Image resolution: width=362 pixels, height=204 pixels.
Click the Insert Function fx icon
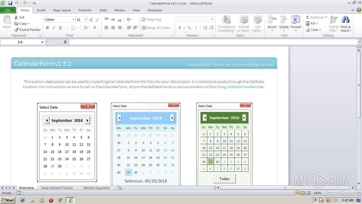click(x=65, y=42)
